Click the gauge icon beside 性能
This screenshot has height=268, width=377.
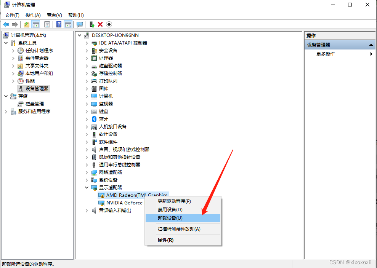21,81
